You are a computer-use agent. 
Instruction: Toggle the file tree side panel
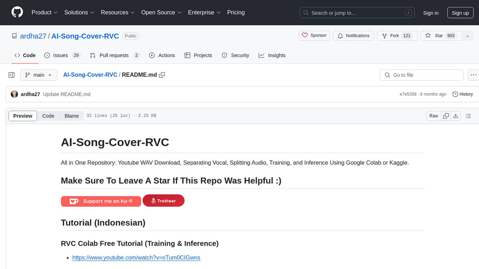tap(12, 75)
